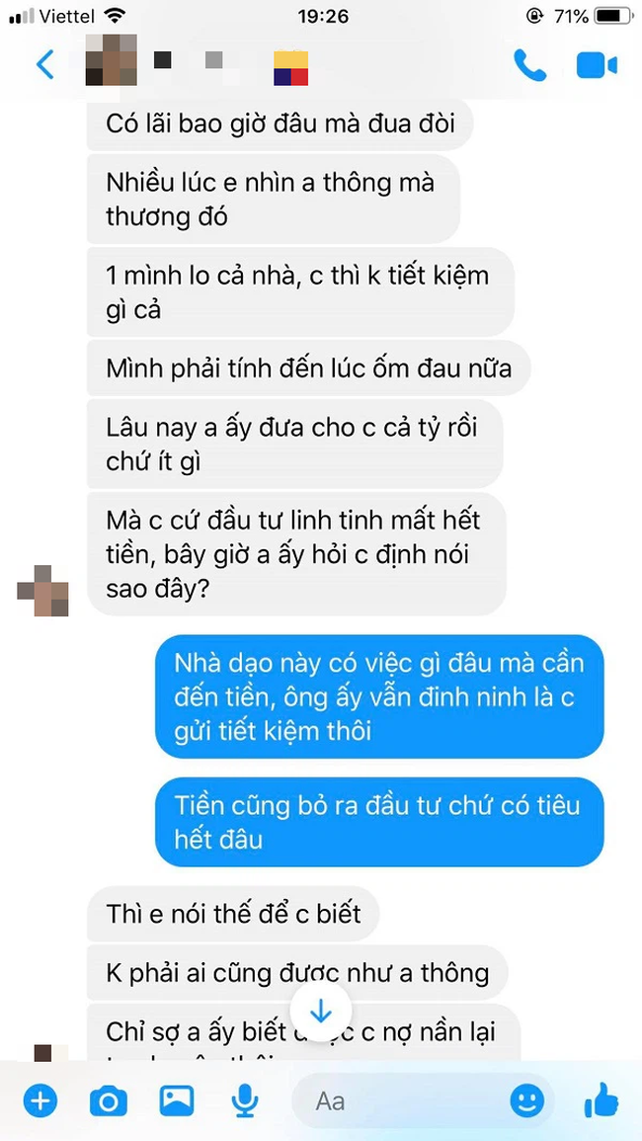Viewport: 642px width, 1141px height.
Task: Tap message 'Có lãi bao giờ đâu mà đua đòi'
Action: click(281, 123)
